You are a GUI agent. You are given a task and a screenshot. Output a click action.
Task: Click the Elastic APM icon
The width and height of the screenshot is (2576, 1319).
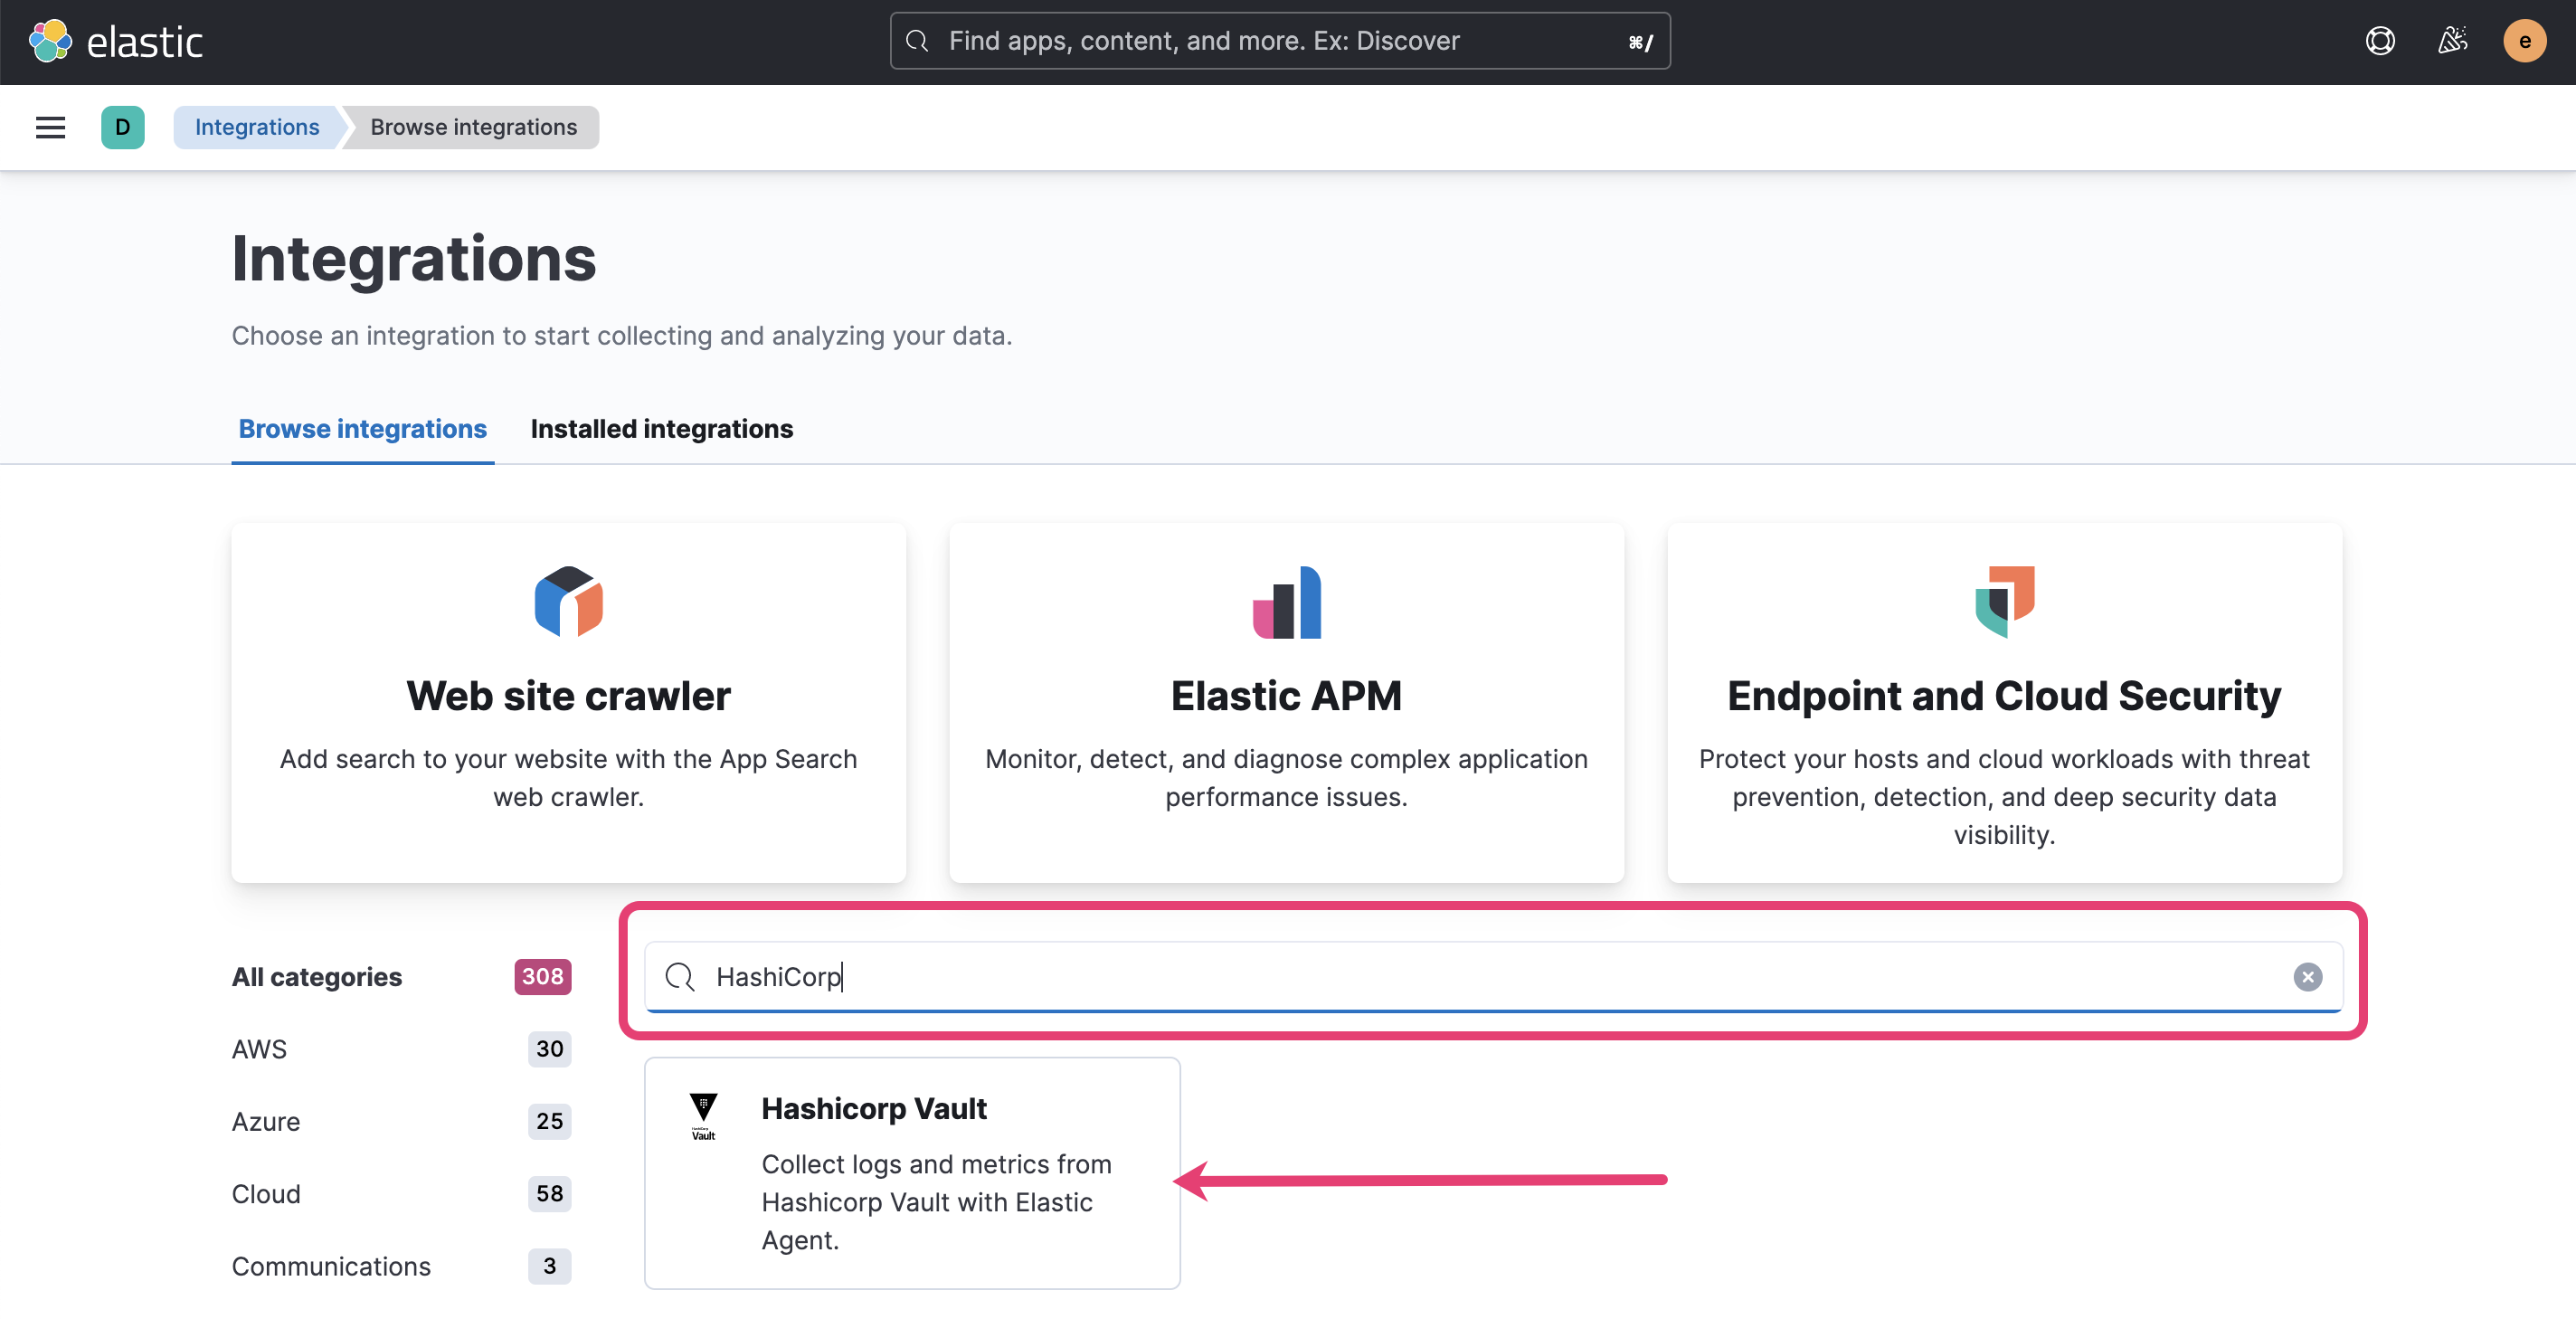(x=1286, y=602)
